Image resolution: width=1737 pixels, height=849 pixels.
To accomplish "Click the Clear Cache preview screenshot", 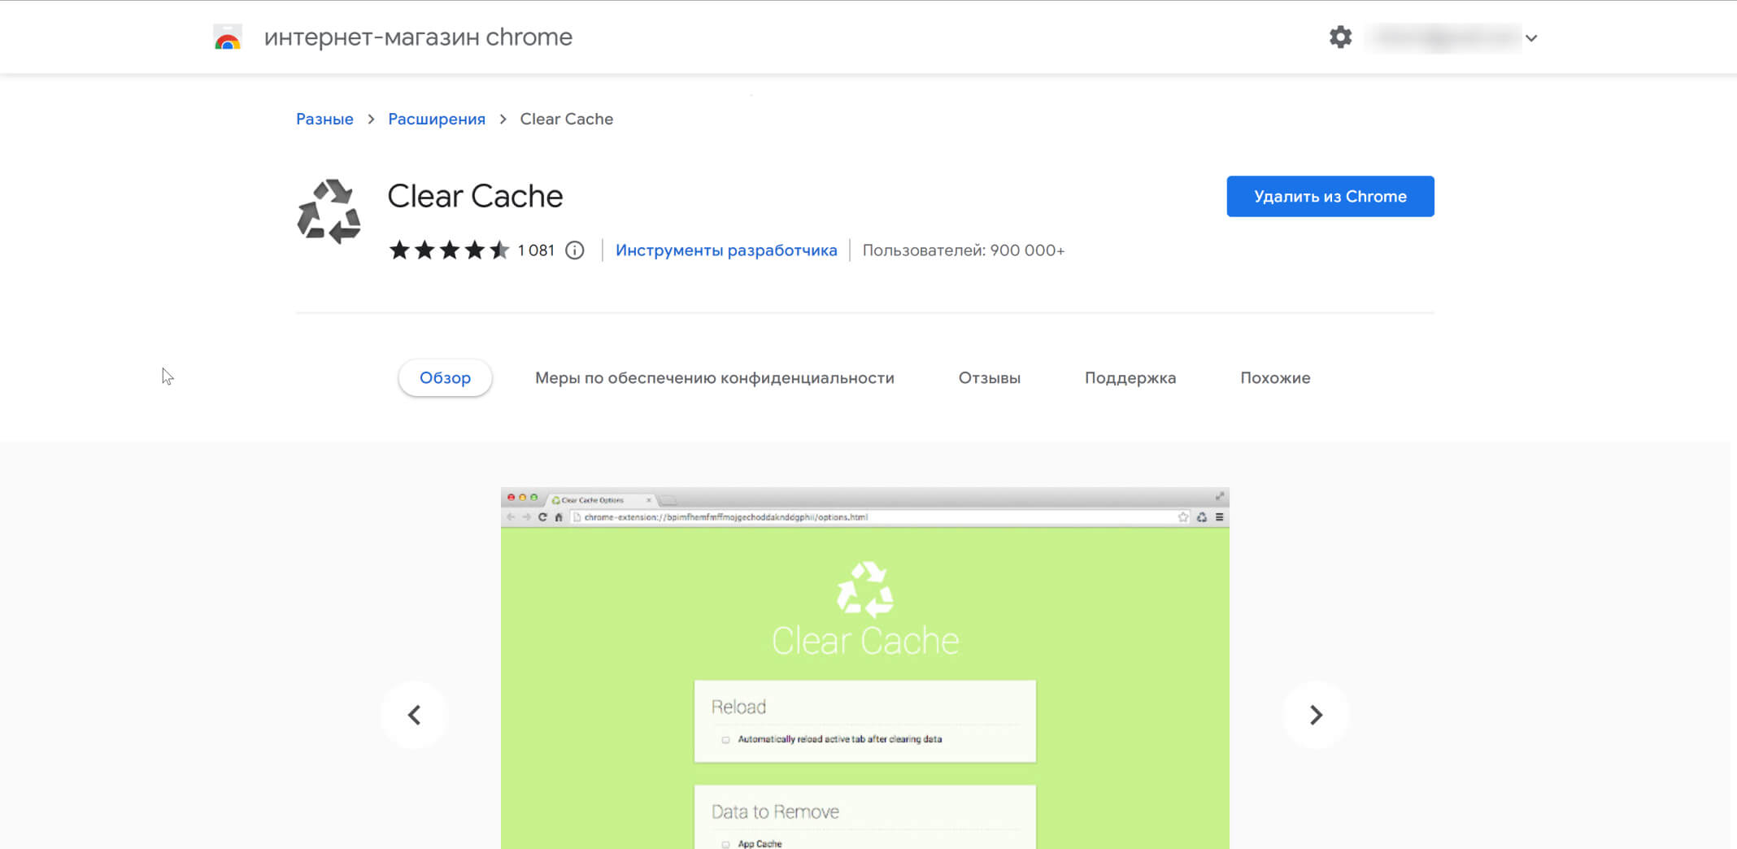I will (x=865, y=668).
